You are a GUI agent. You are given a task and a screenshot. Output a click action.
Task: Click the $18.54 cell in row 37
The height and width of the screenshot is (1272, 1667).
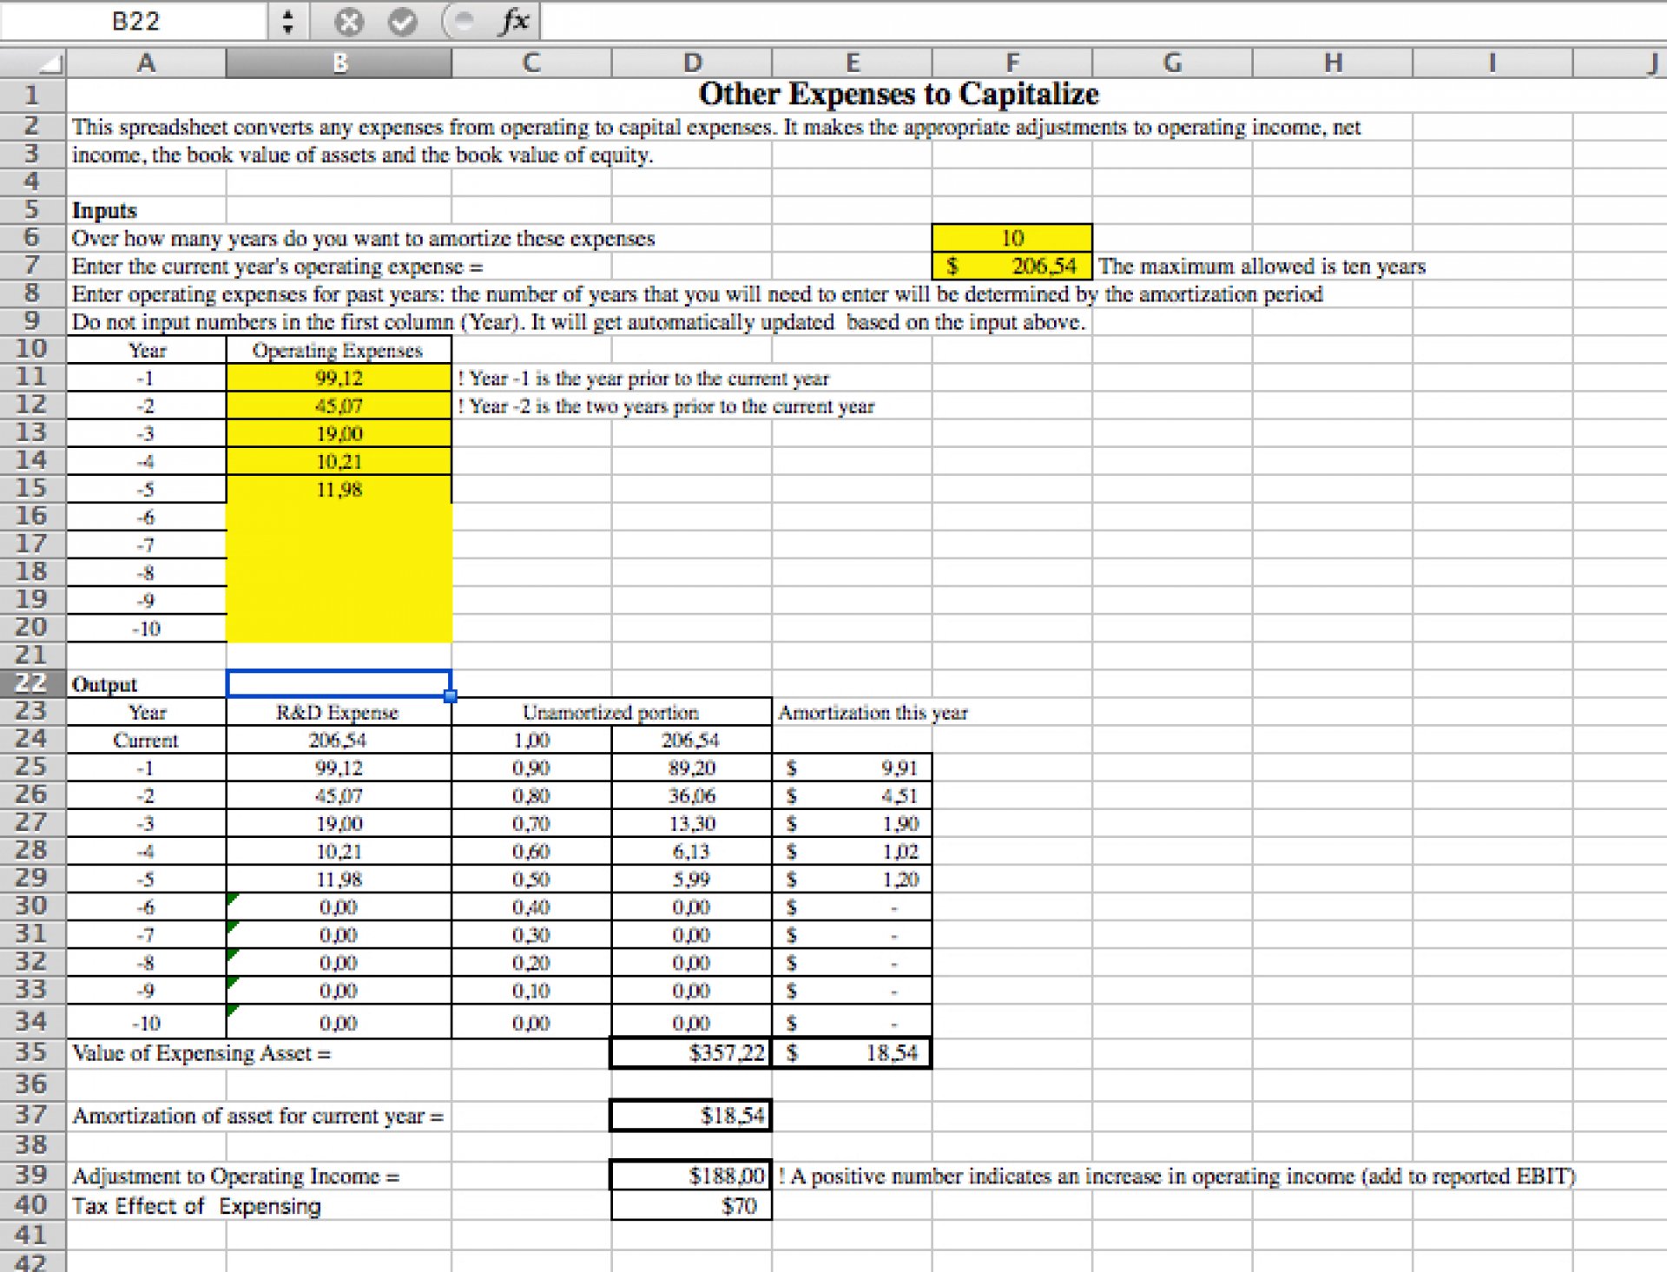(x=692, y=1116)
